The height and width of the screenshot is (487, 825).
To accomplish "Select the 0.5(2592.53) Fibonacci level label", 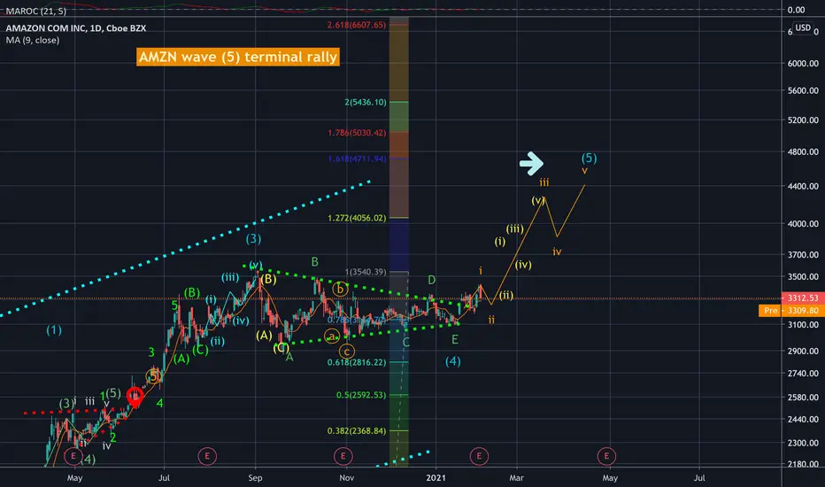I will pyautogui.click(x=361, y=395).
